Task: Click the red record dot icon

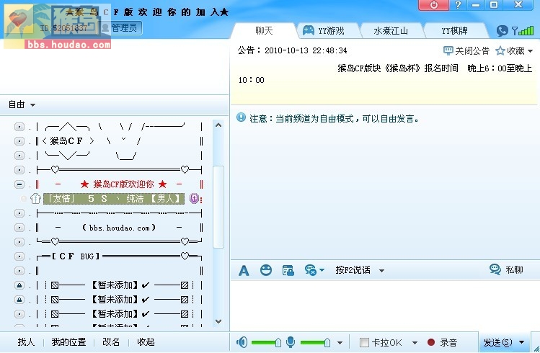Action: pos(431,342)
